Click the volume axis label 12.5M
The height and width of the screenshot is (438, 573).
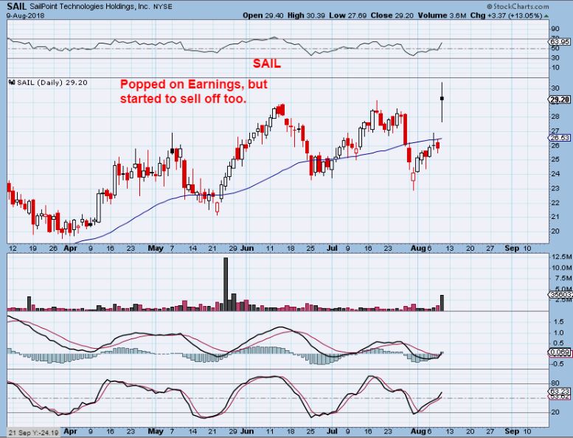pos(562,257)
